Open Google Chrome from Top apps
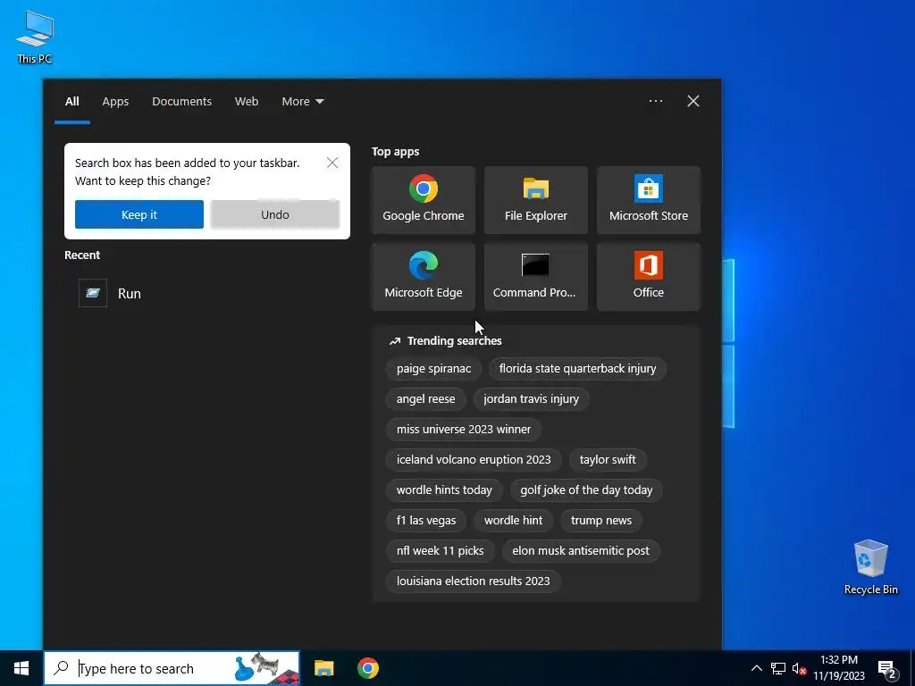The width and height of the screenshot is (915, 686). [423, 200]
